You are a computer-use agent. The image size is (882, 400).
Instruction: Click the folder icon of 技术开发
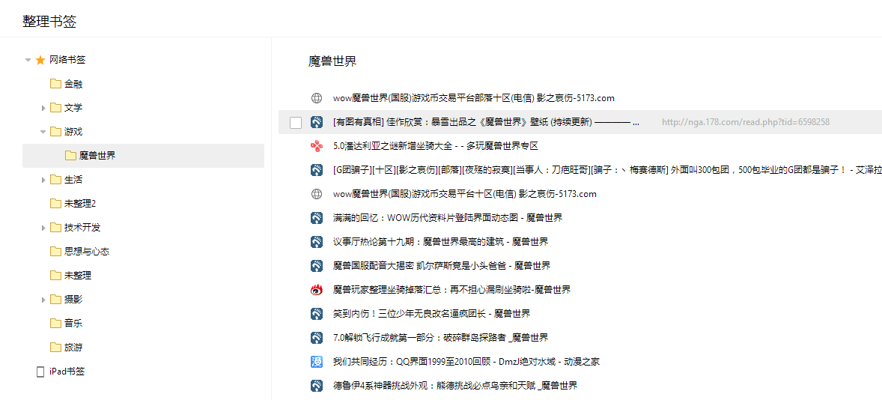55,227
